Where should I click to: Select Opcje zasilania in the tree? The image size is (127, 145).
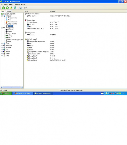coord(12,24)
